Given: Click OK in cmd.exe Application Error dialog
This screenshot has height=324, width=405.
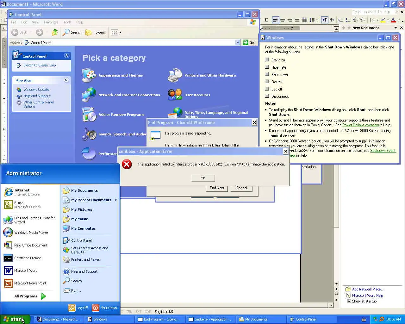Looking at the screenshot, I should pyautogui.click(x=203, y=178).
